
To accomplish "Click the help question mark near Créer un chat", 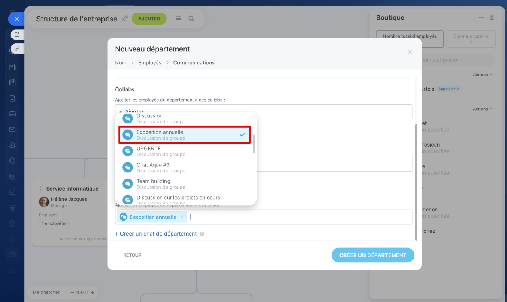I will pos(202,234).
